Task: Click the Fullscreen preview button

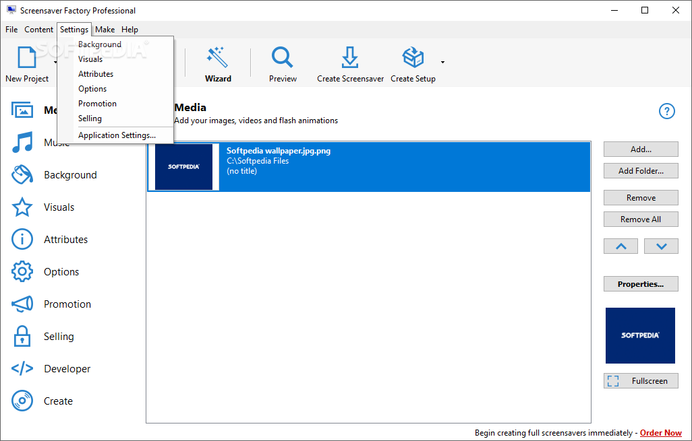Action: pyautogui.click(x=641, y=381)
